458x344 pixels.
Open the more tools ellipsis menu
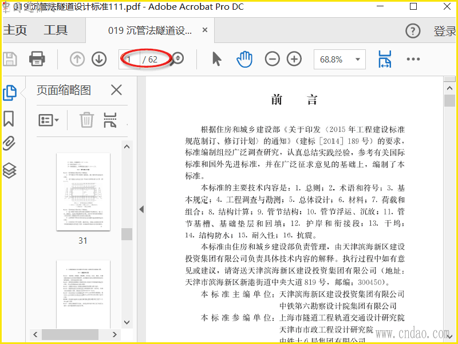click(x=413, y=59)
